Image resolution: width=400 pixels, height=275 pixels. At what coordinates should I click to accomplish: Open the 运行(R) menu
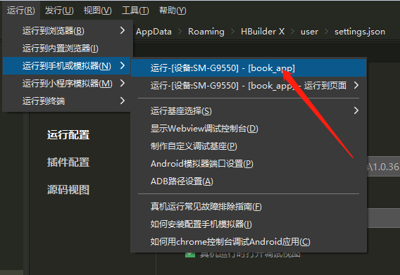(21, 11)
